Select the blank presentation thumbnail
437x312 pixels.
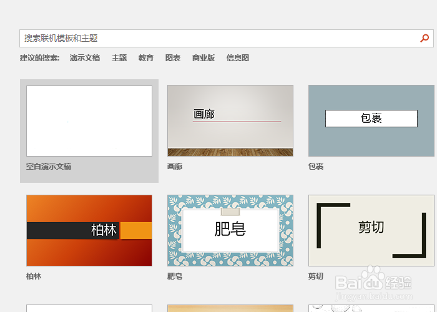click(89, 121)
